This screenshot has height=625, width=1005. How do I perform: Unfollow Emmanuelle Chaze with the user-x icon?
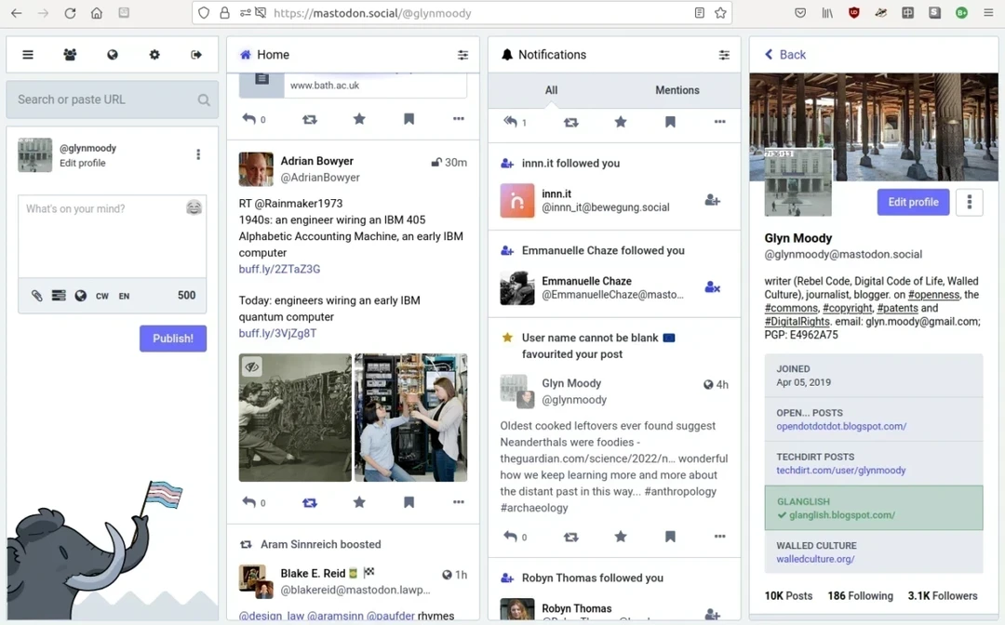[x=712, y=287]
